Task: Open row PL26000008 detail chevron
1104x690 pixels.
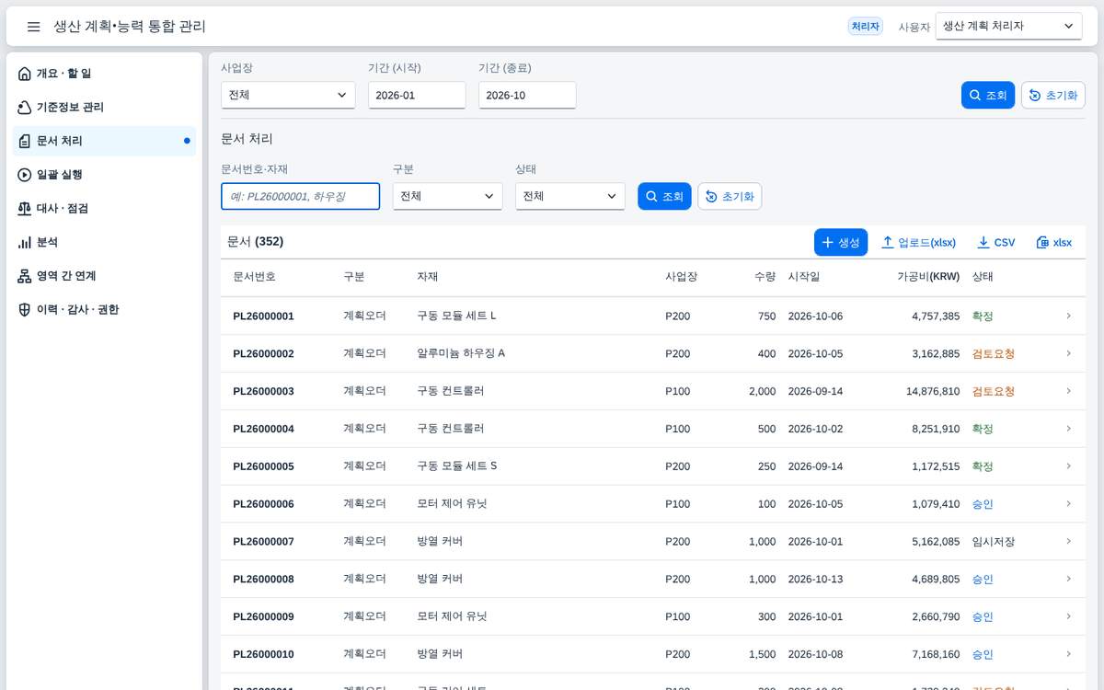Action: tap(1068, 579)
